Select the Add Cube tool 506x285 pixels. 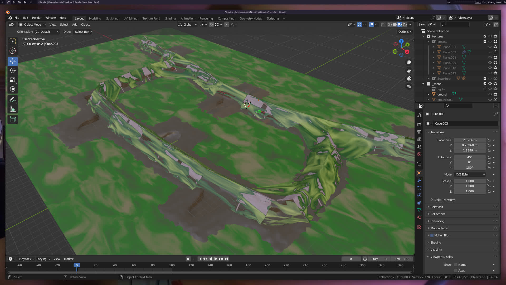[x=12, y=120]
